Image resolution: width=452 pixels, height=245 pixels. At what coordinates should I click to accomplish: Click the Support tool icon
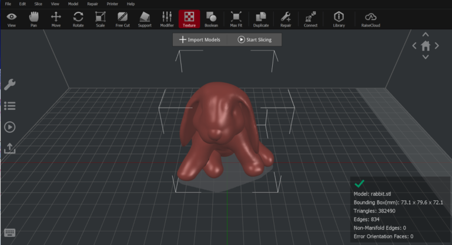145,19
